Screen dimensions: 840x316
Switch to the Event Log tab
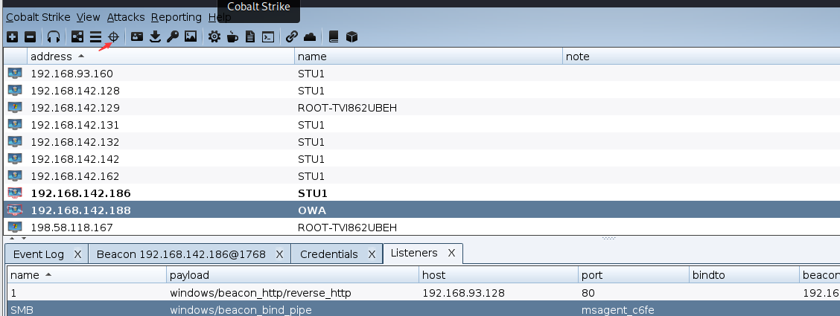[39, 254]
